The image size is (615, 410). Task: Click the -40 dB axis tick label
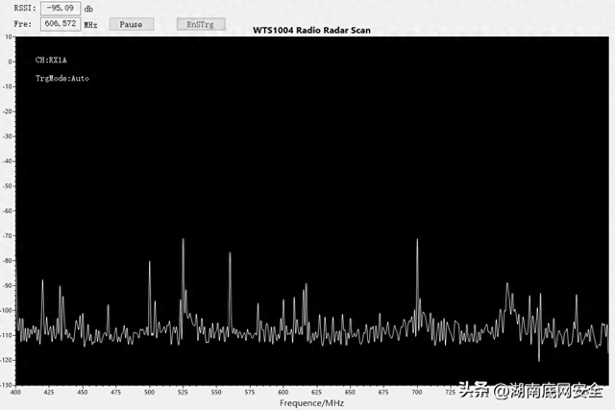9,161
